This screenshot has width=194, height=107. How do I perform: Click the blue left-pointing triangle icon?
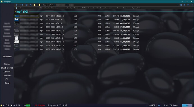click(x=184, y=5)
